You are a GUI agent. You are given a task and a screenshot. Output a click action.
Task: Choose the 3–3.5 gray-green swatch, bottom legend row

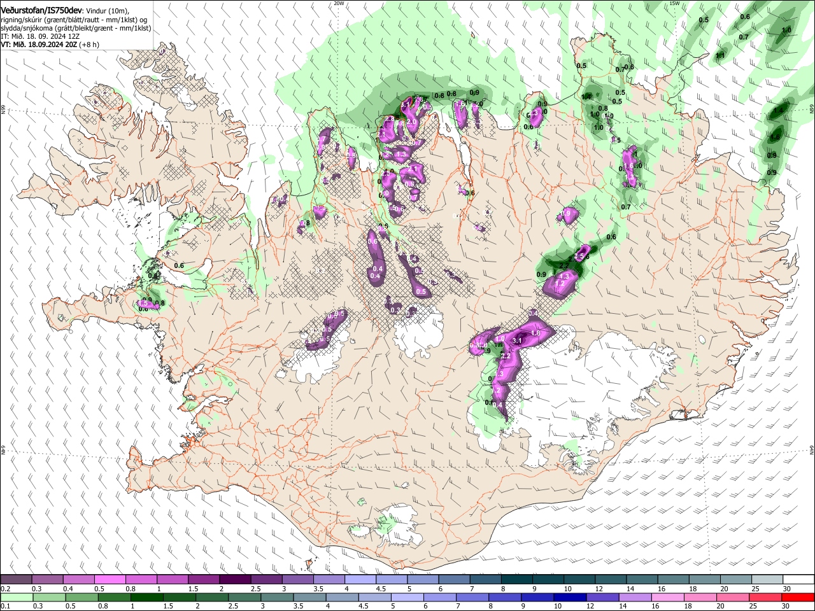tap(277, 598)
